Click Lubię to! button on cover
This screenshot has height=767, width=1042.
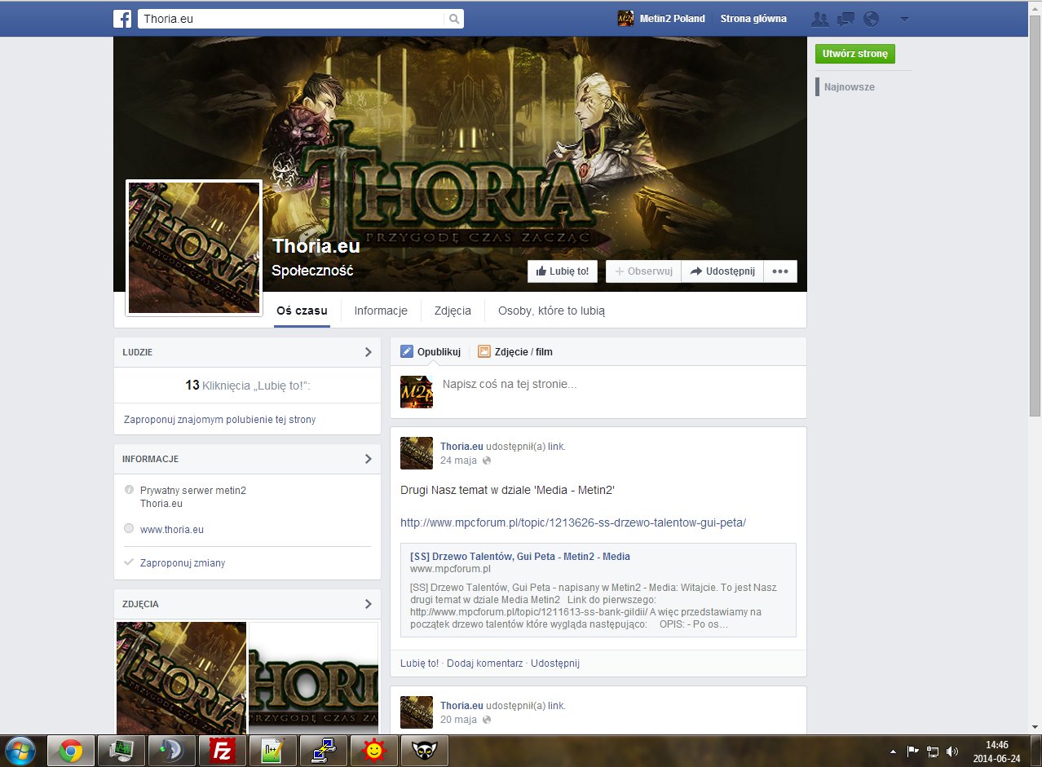(563, 271)
